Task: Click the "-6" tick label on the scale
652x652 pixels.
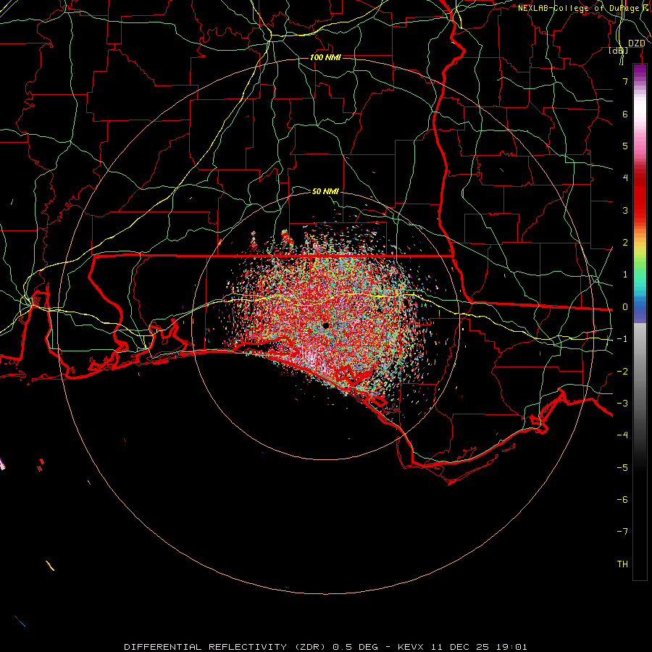Action: pyautogui.click(x=622, y=499)
